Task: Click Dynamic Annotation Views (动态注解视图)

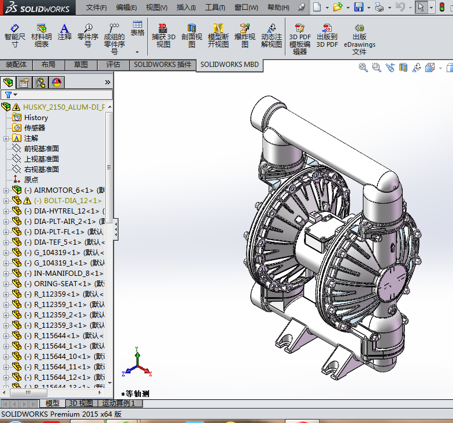Action: [272, 36]
